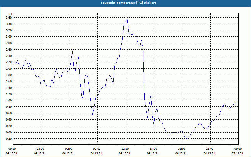Click the 3,00 y-axis label
This screenshot has width=251, height=157.
tap(9, 37)
